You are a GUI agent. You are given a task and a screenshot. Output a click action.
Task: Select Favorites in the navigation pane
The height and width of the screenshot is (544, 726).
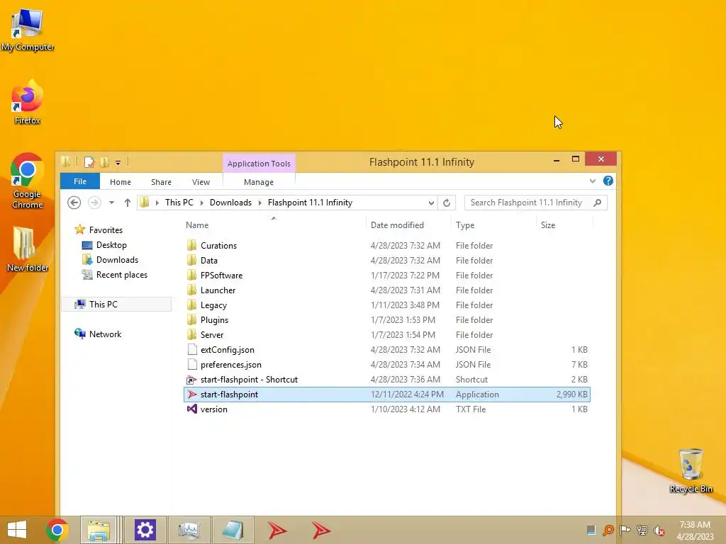pyautogui.click(x=106, y=230)
